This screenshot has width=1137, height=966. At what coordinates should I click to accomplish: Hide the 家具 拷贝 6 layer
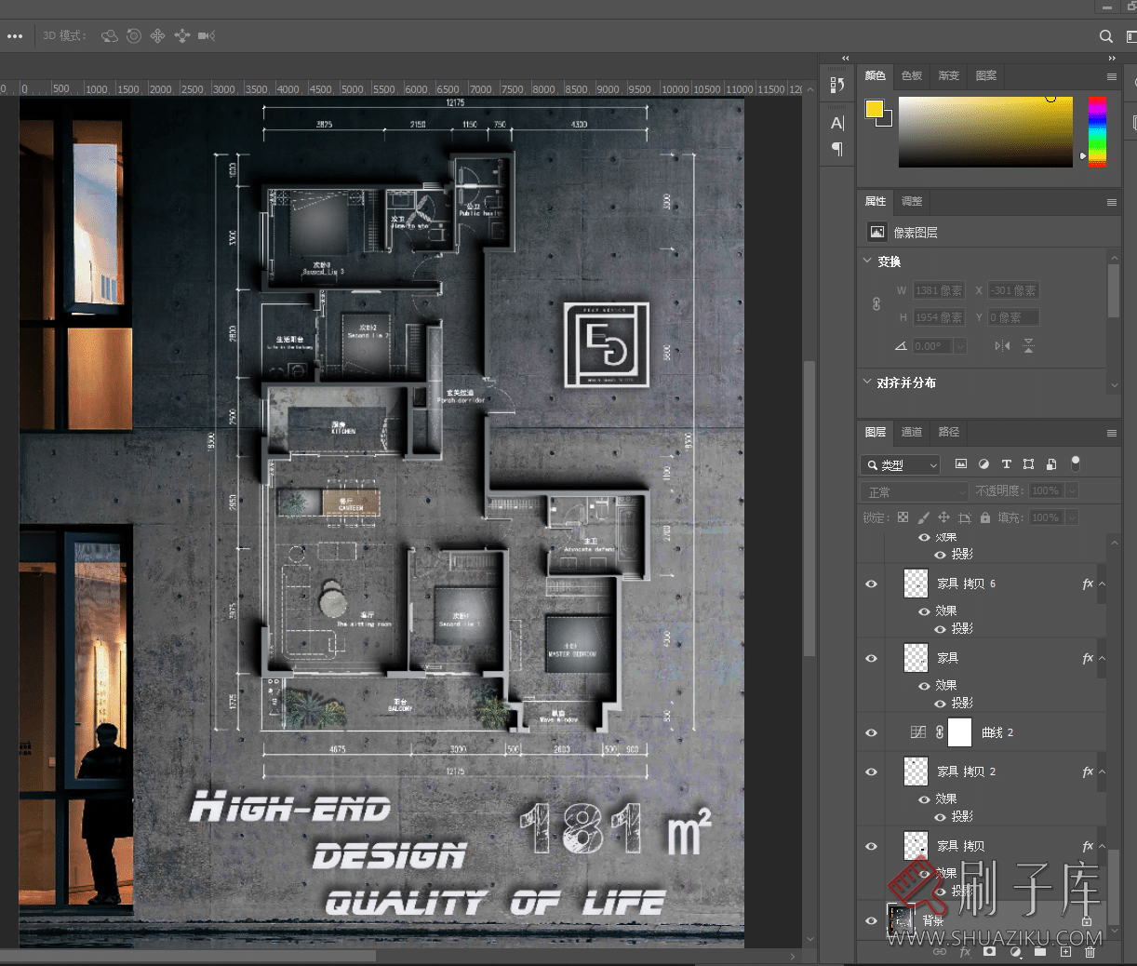[x=872, y=584]
